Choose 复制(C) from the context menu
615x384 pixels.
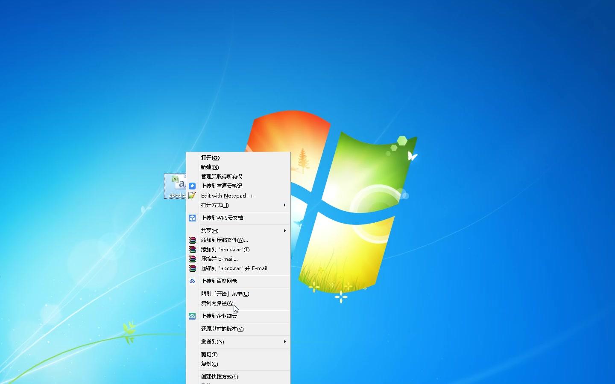click(x=238, y=364)
